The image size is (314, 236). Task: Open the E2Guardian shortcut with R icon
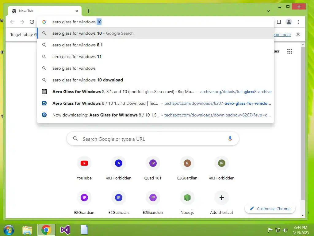point(187,169)
